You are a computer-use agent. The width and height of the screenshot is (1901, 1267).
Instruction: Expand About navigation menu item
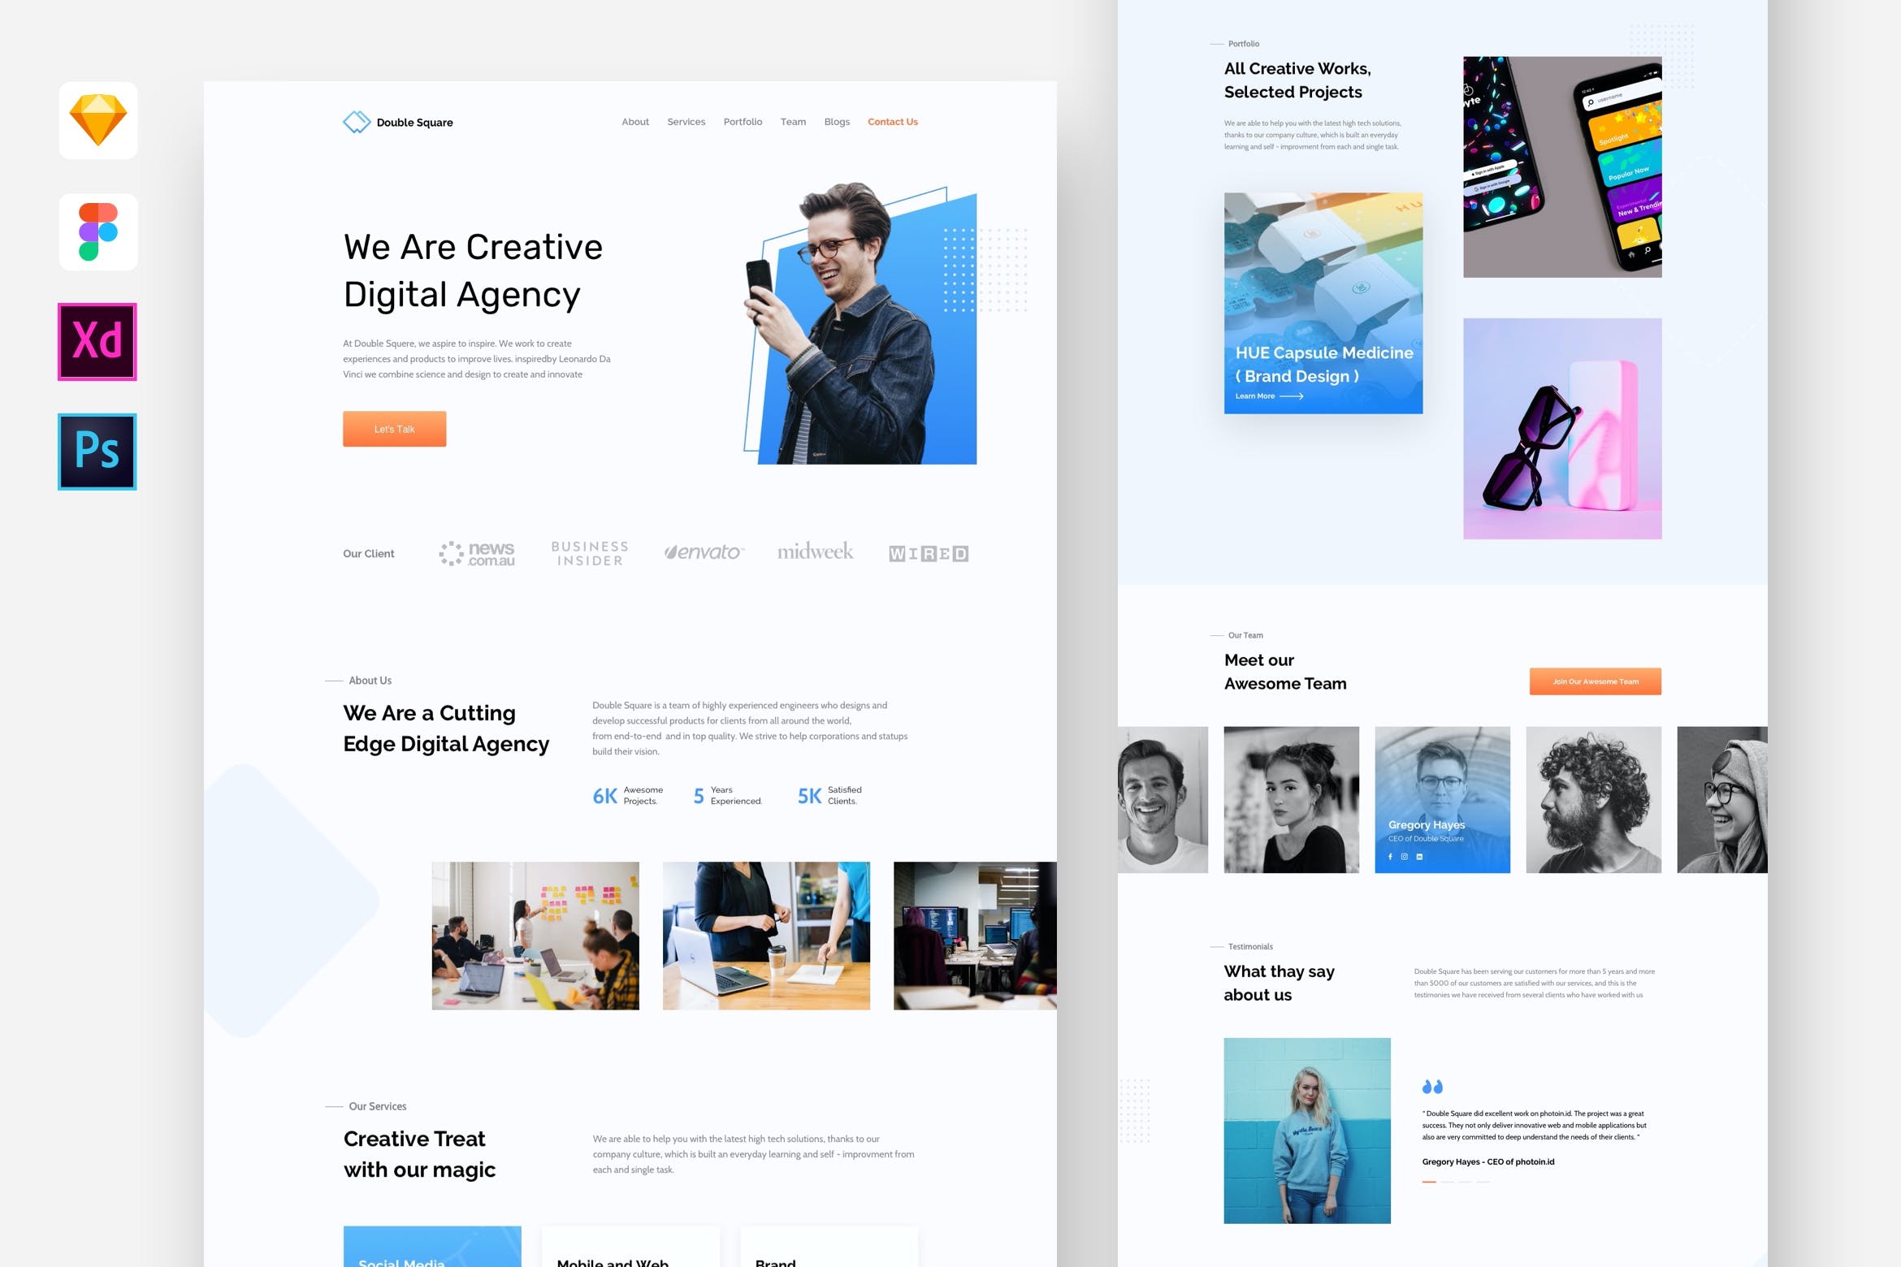click(635, 122)
